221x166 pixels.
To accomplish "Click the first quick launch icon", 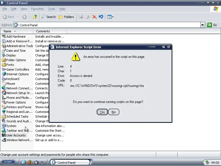I will click(x=23, y=162).
